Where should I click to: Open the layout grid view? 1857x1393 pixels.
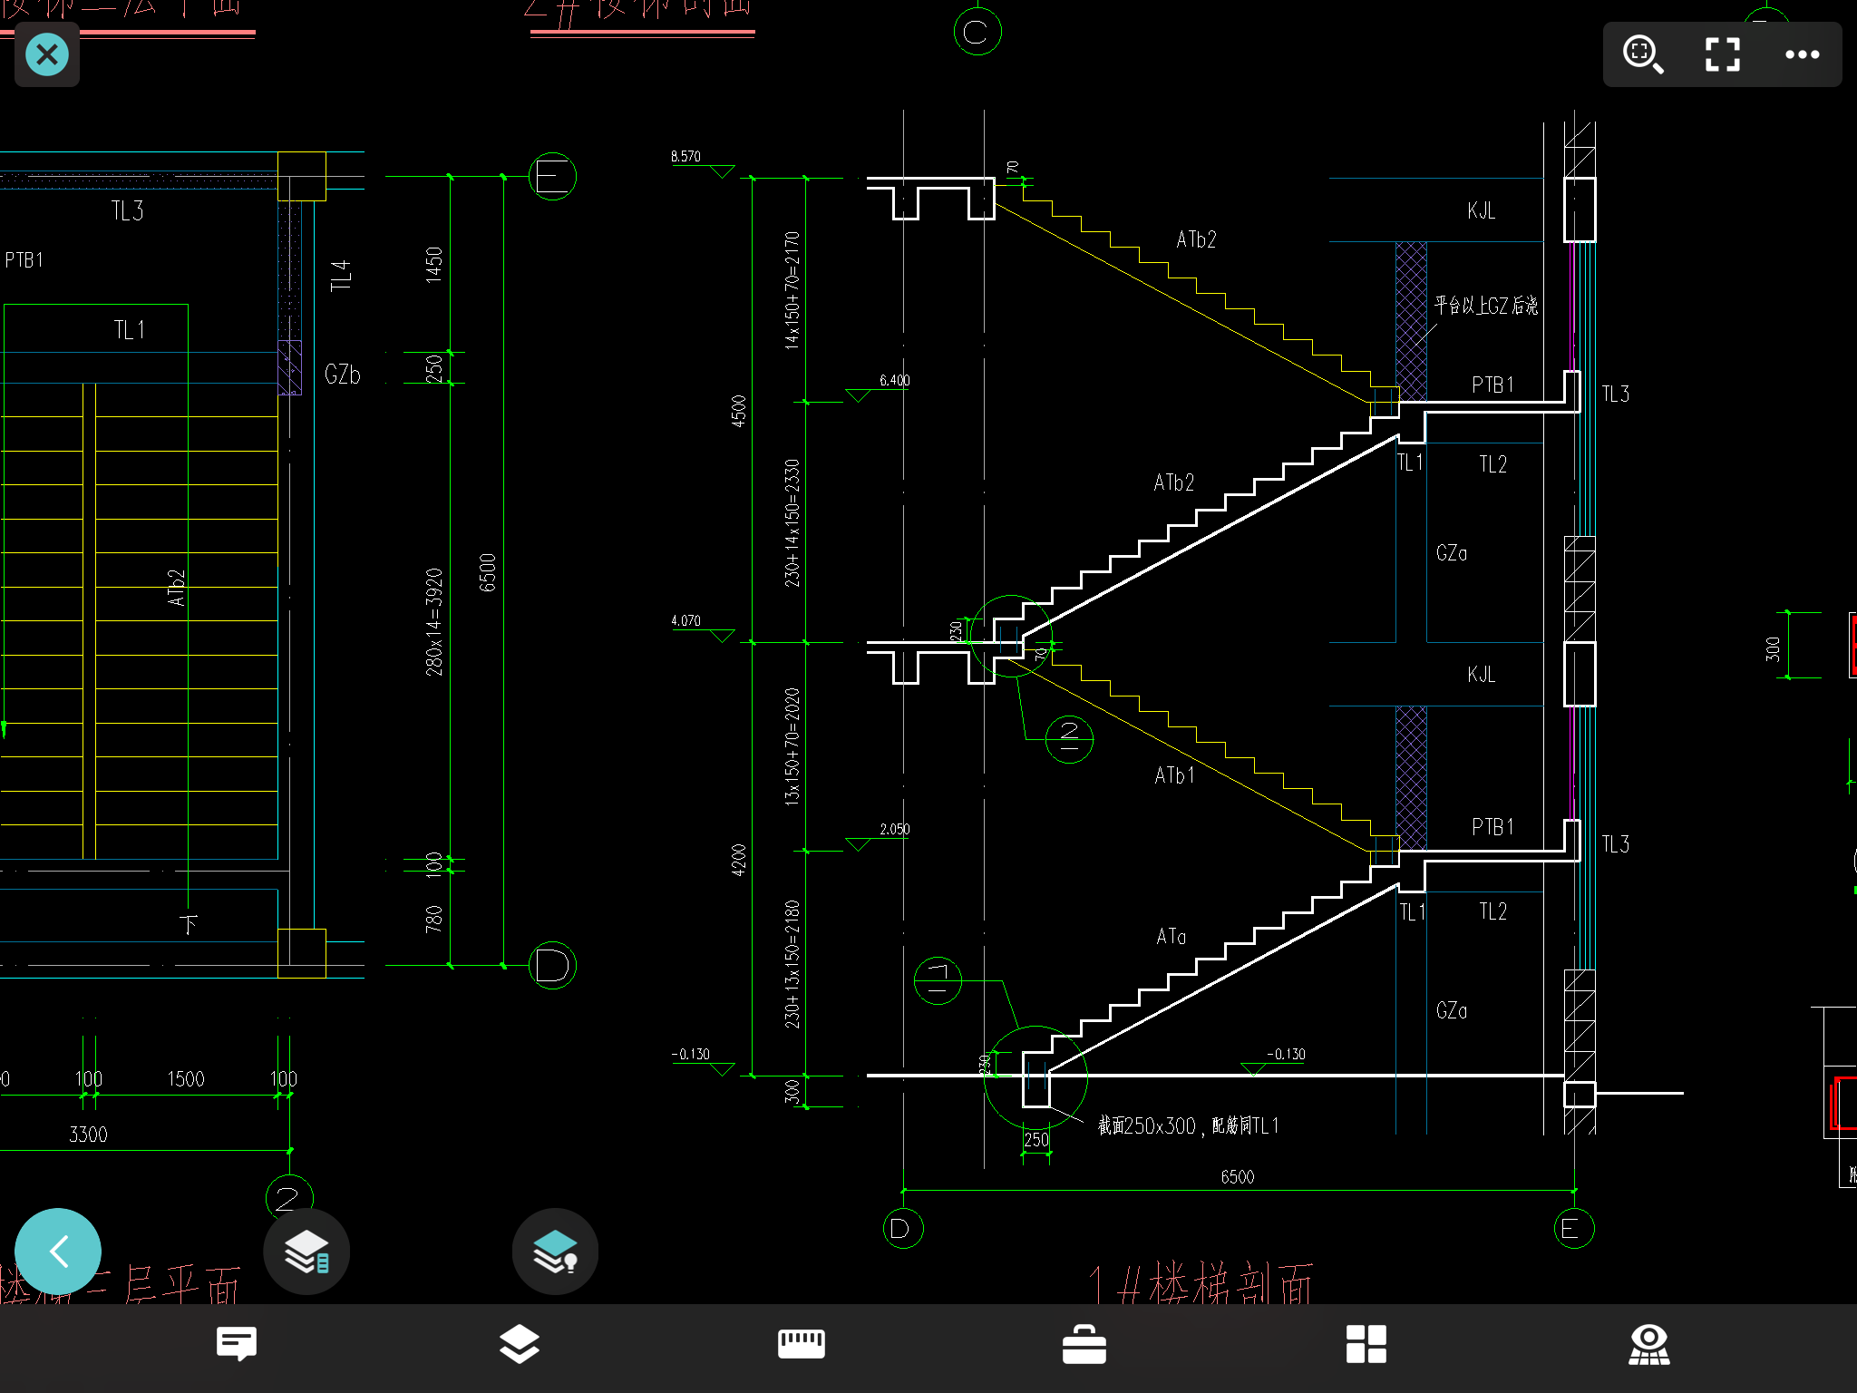pos(1366,1344)
